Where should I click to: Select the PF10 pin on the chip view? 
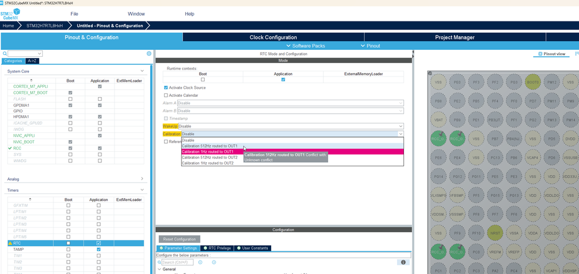click(476, 233)
